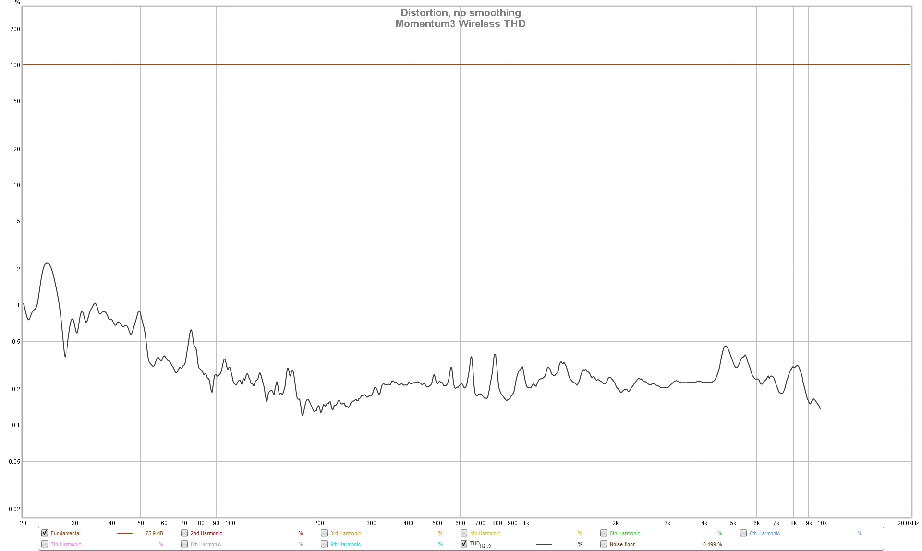
Task: Enable the 7th Harmonic checkbox
Action: pyautogui.click(x=45, y=544)
